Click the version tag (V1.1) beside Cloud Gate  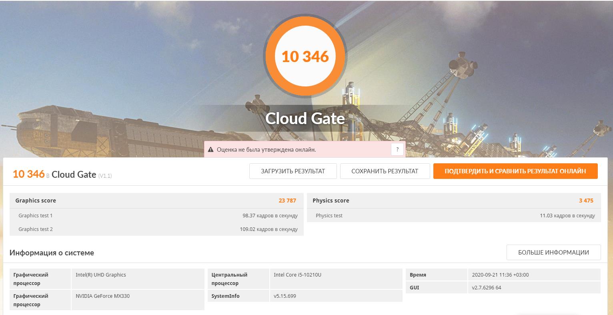[105, 176]
